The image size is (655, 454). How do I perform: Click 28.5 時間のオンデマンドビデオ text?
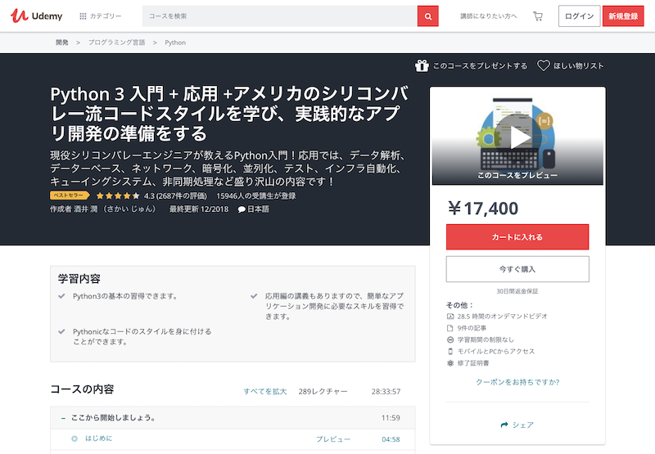click(x=502, y=317)
